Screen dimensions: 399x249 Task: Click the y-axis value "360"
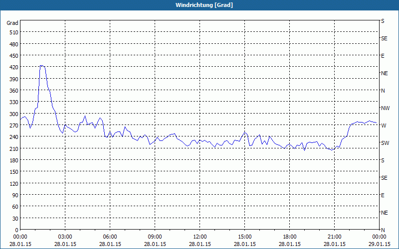[x=14, y=91]
